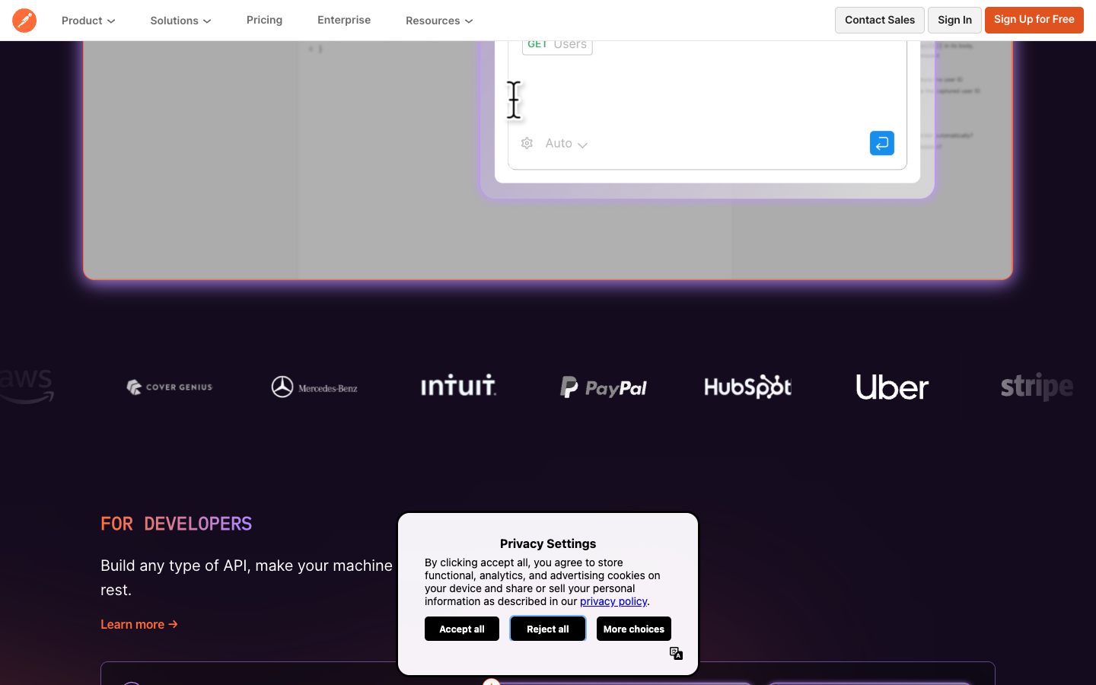This screenshot has height=685, width=1096.
Task: Click the AWS logo
Action: (x=27, y=386)
